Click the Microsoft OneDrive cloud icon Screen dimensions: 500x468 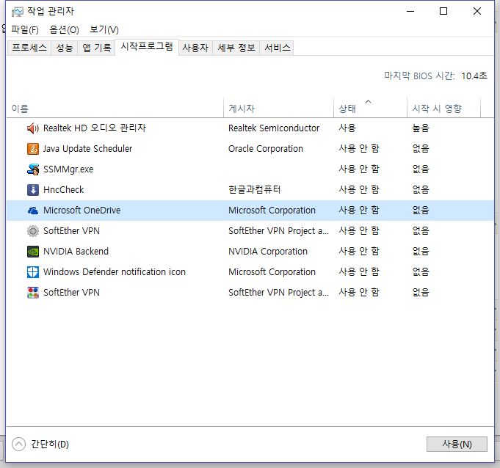tap(33, 211)
